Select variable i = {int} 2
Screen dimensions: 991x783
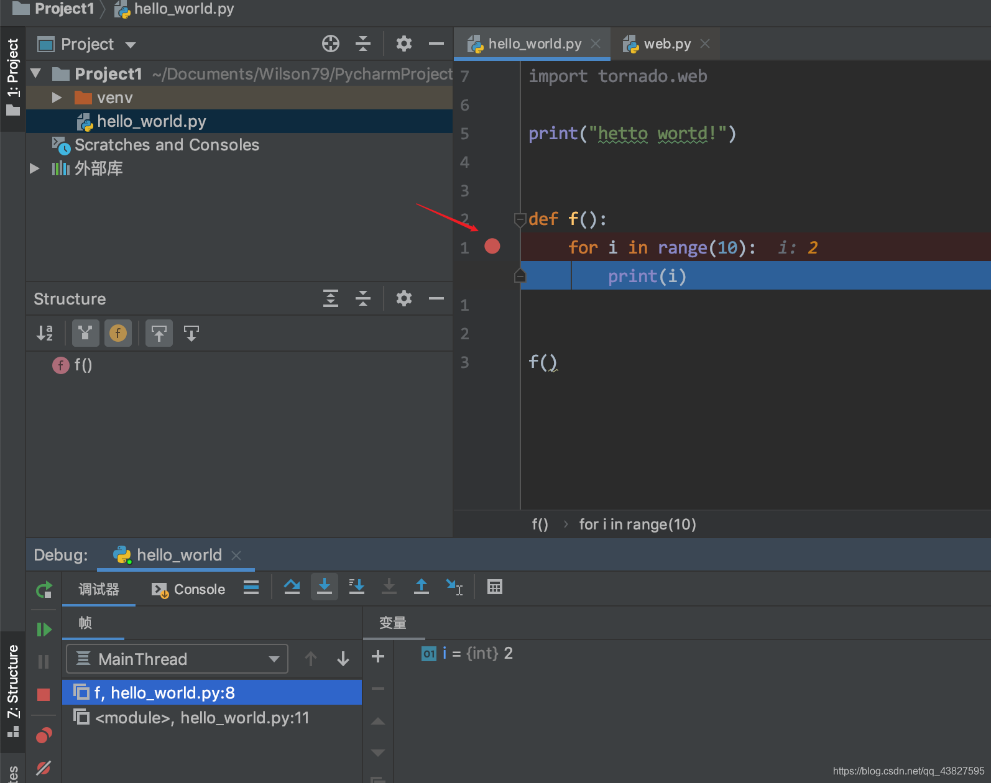pos(468,653)
